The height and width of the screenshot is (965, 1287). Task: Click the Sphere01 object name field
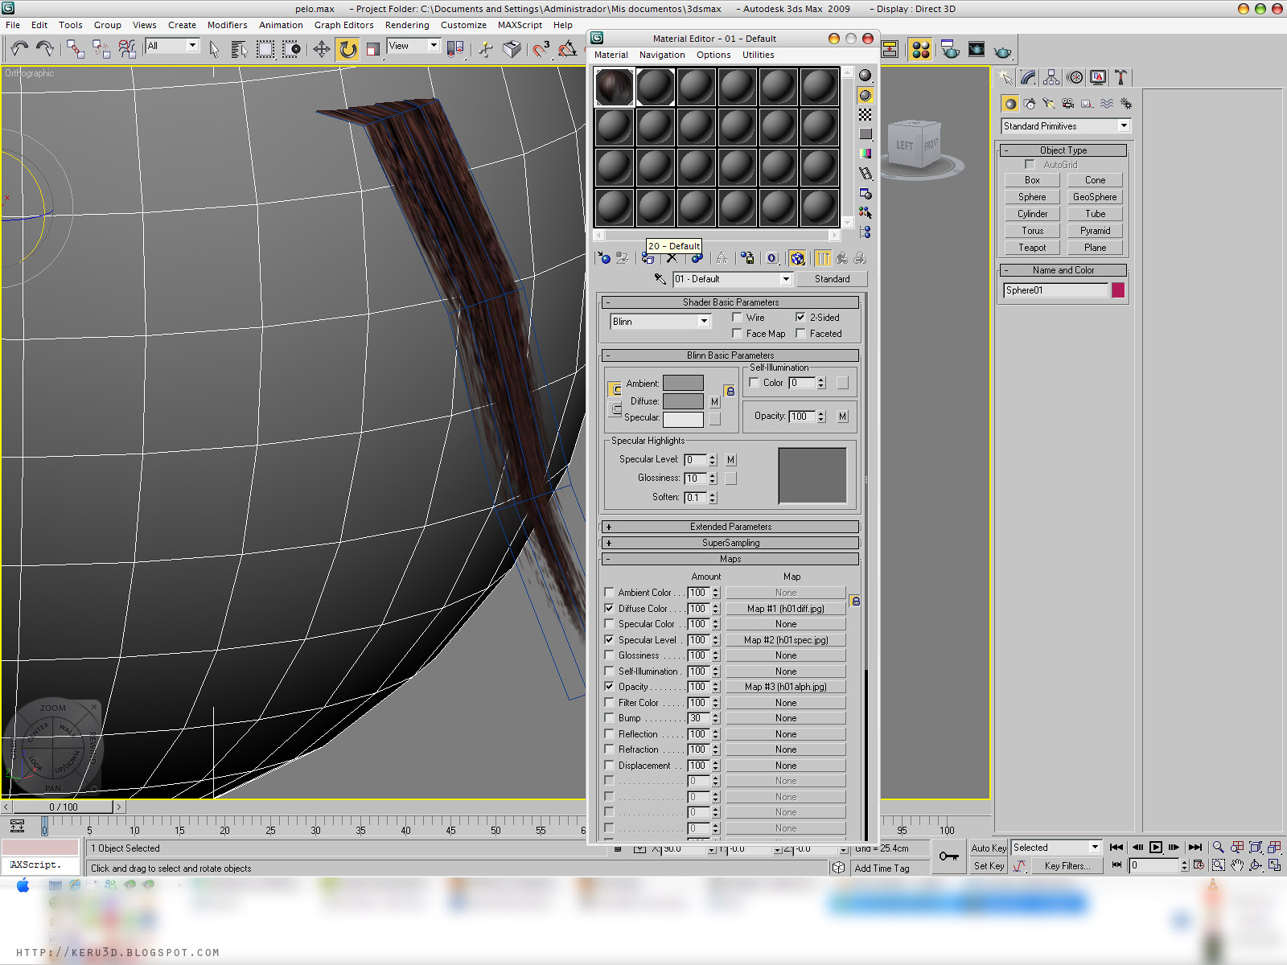1055,290
